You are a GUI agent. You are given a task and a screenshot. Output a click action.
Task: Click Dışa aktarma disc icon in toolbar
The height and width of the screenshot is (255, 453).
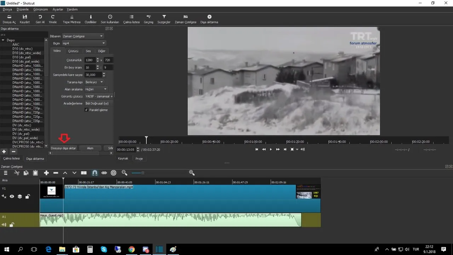209,17
